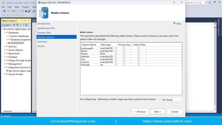Image resolution: width=222 pixels, height=125 pixels.
Task: Click the Disconnect plug icon in Object Explorer
Action: click(17, 25)
